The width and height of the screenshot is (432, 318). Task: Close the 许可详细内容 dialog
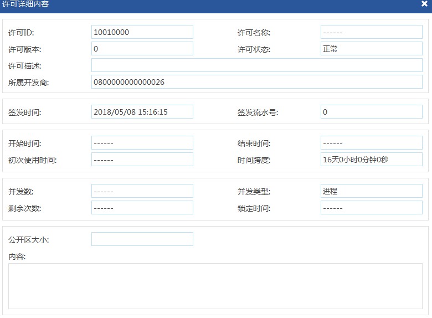click(424, 3)
